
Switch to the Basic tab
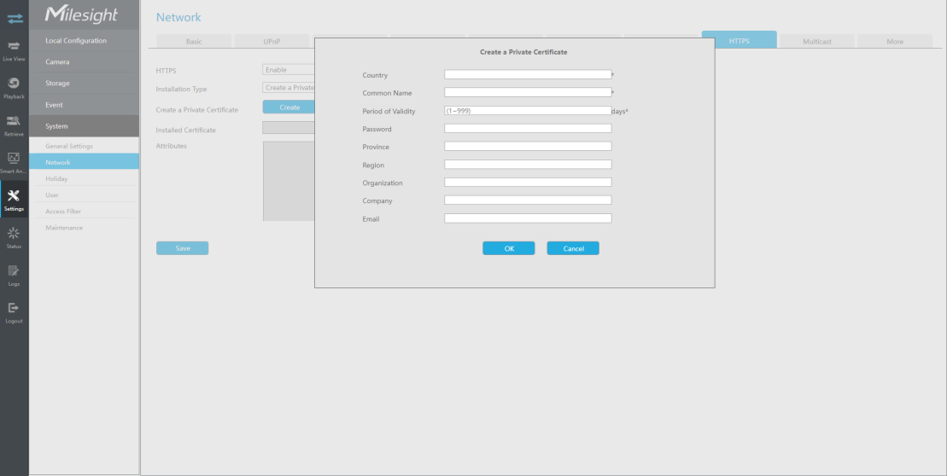(194, 41)
